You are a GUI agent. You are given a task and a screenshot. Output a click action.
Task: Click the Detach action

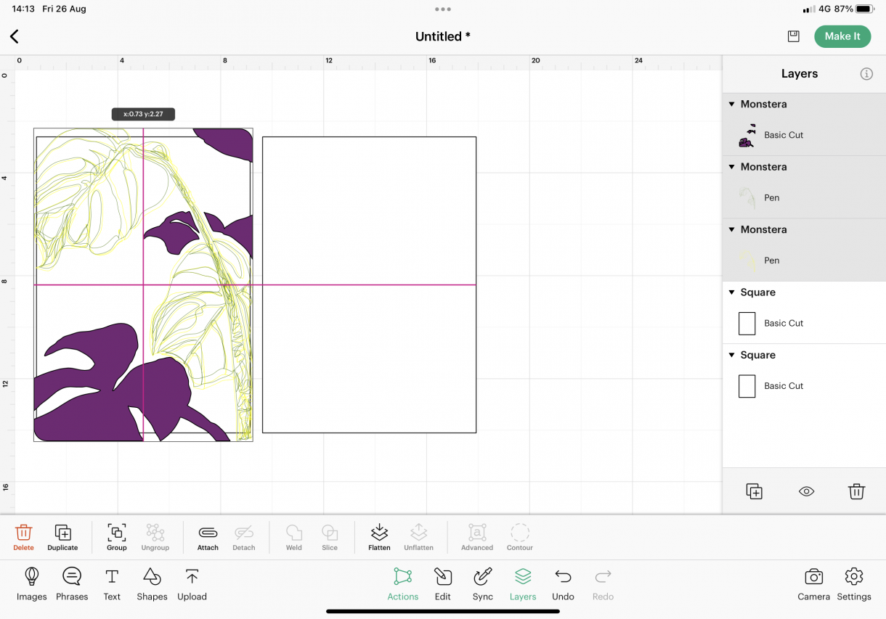click(x=243, y=538)
